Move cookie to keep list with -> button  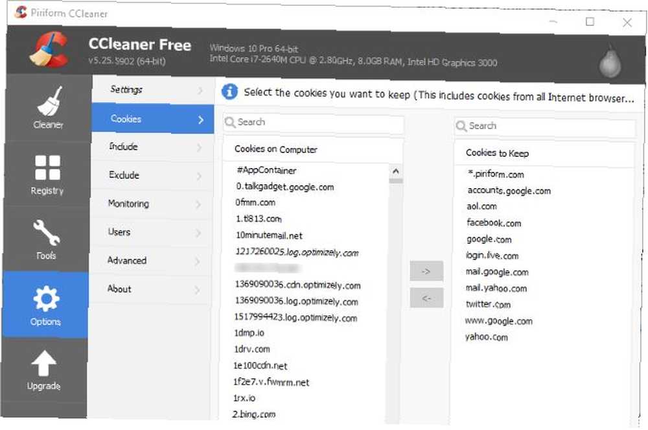coord(426,271)
